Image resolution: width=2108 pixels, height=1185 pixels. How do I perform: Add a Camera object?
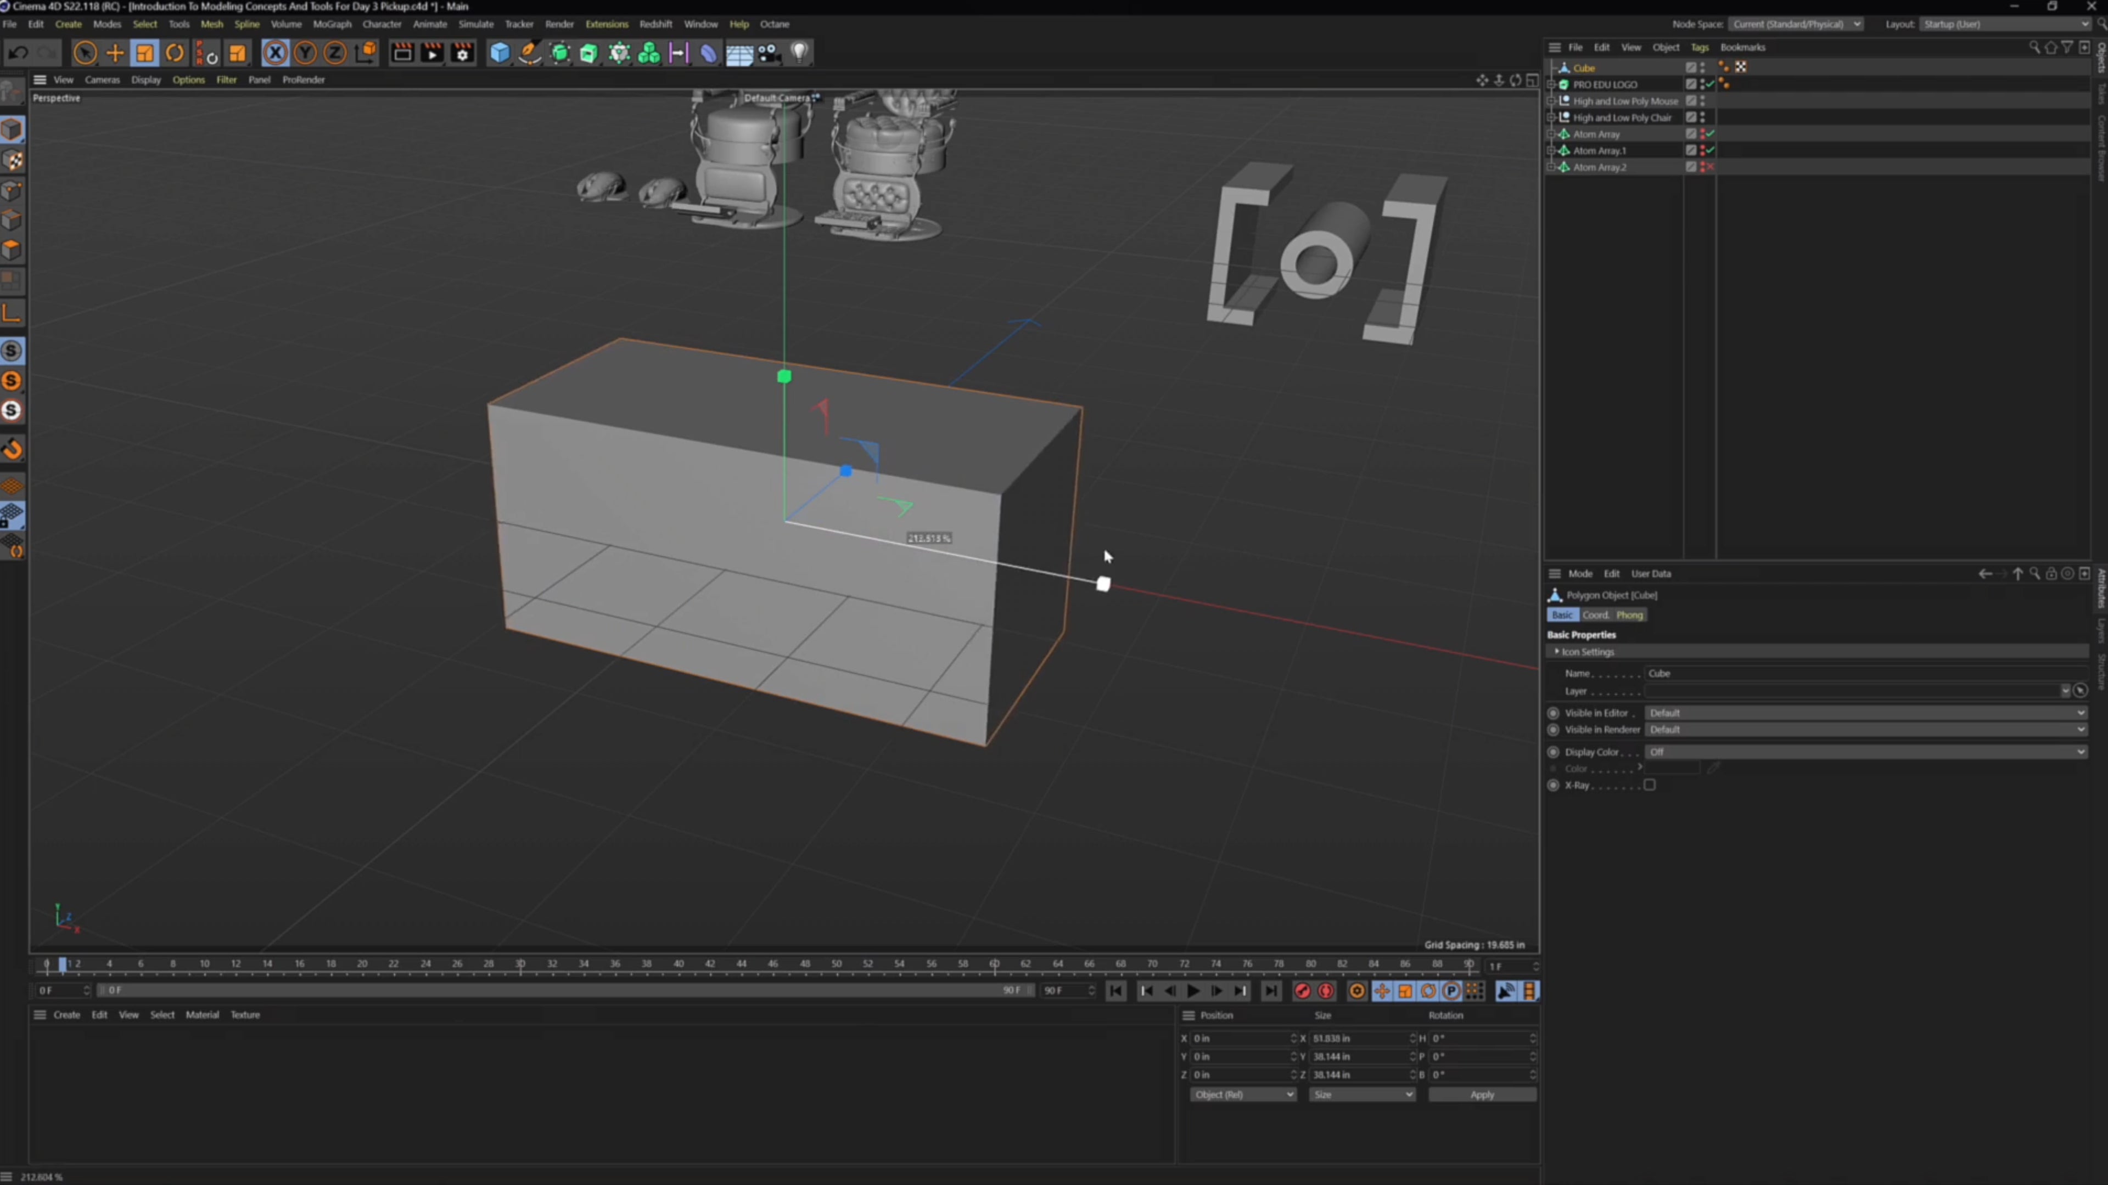tap(769, 53)
